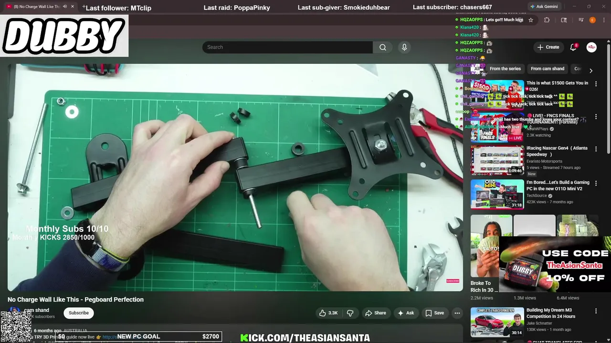Viewport: 611px width, 343px height.
Task: Select the 'From cam shand' filter chip
Action: pyautogui.click(x=548, y=69)
